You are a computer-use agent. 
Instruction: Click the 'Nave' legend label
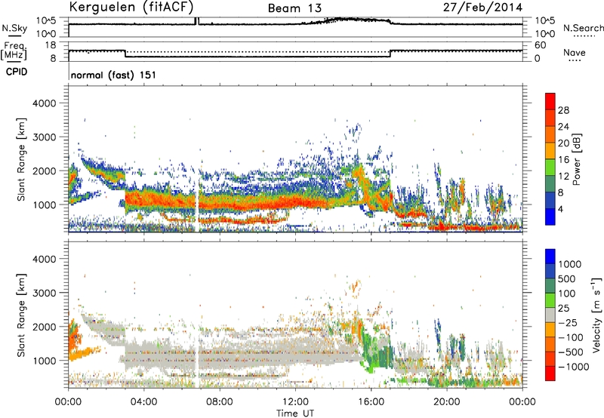point(575,52)
